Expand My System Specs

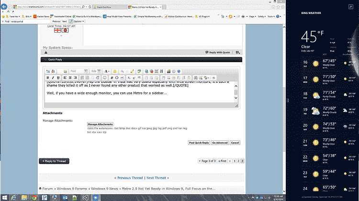pyautogui.click(x=58, y=47)
